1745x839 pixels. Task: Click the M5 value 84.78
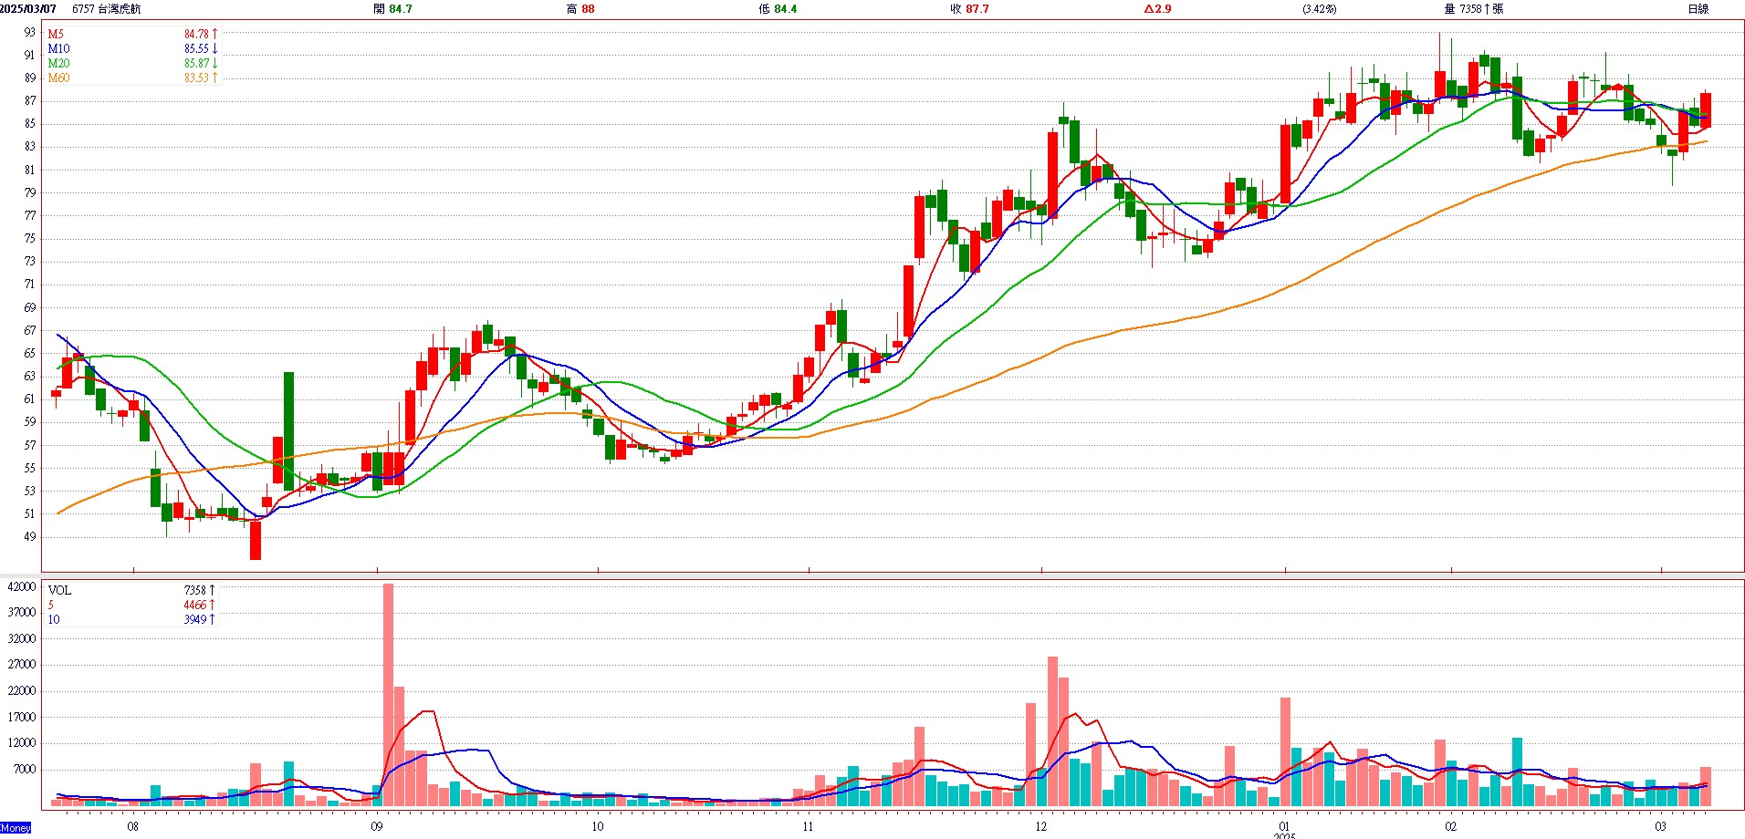click(196, 34)
